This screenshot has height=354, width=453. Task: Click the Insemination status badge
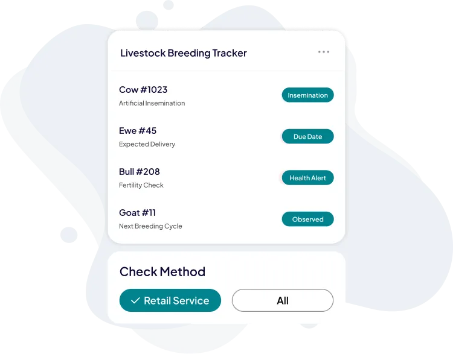point(307,95)
